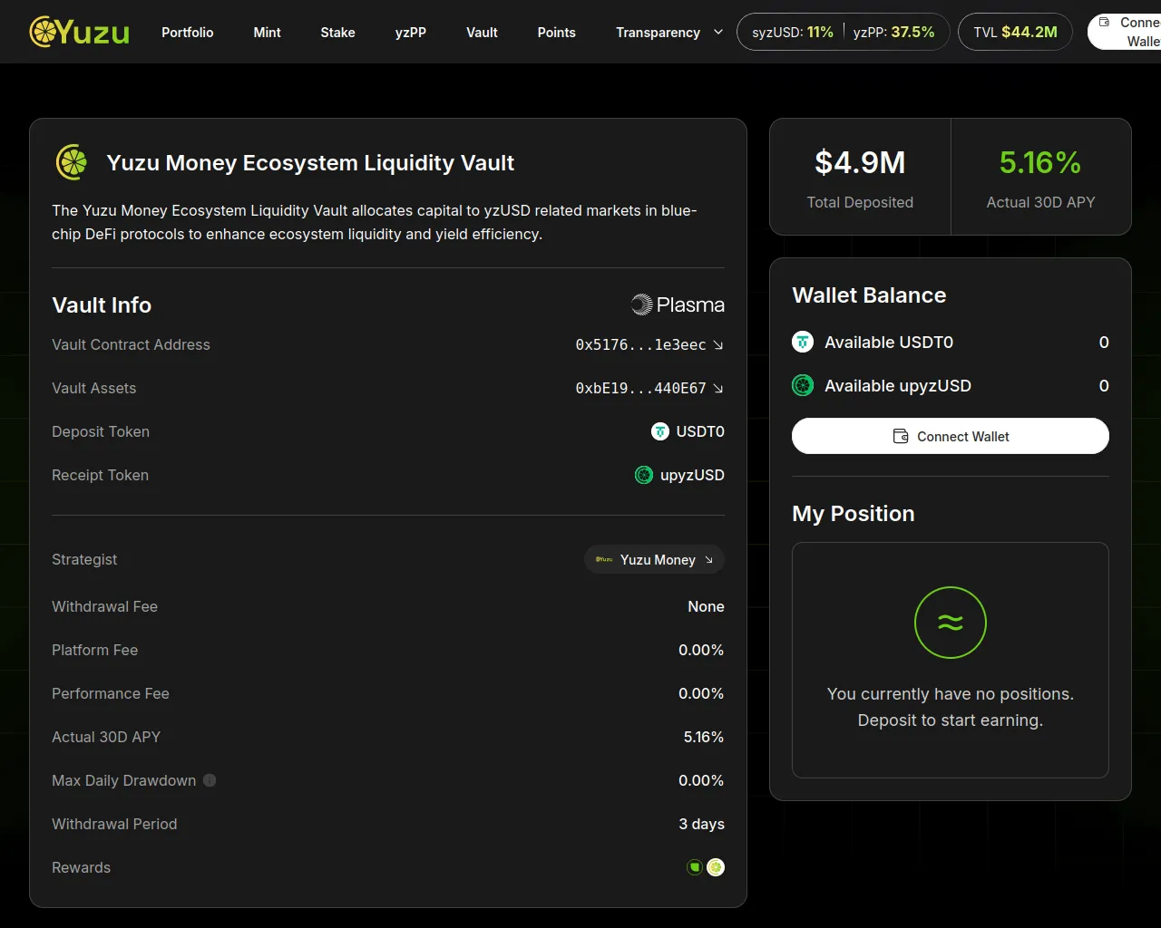Click the 'Available upyzUSD' label
This screenshot has width=1161, height=928.
898,386
